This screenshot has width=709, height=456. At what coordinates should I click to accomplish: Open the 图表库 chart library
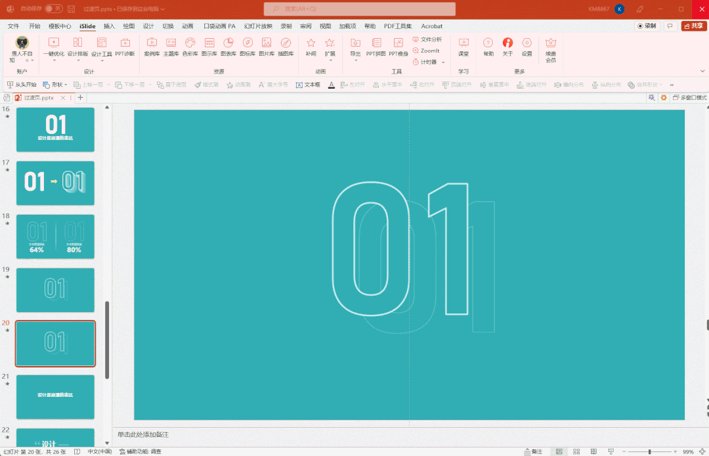pyautogui.click(x=228, y=46)
